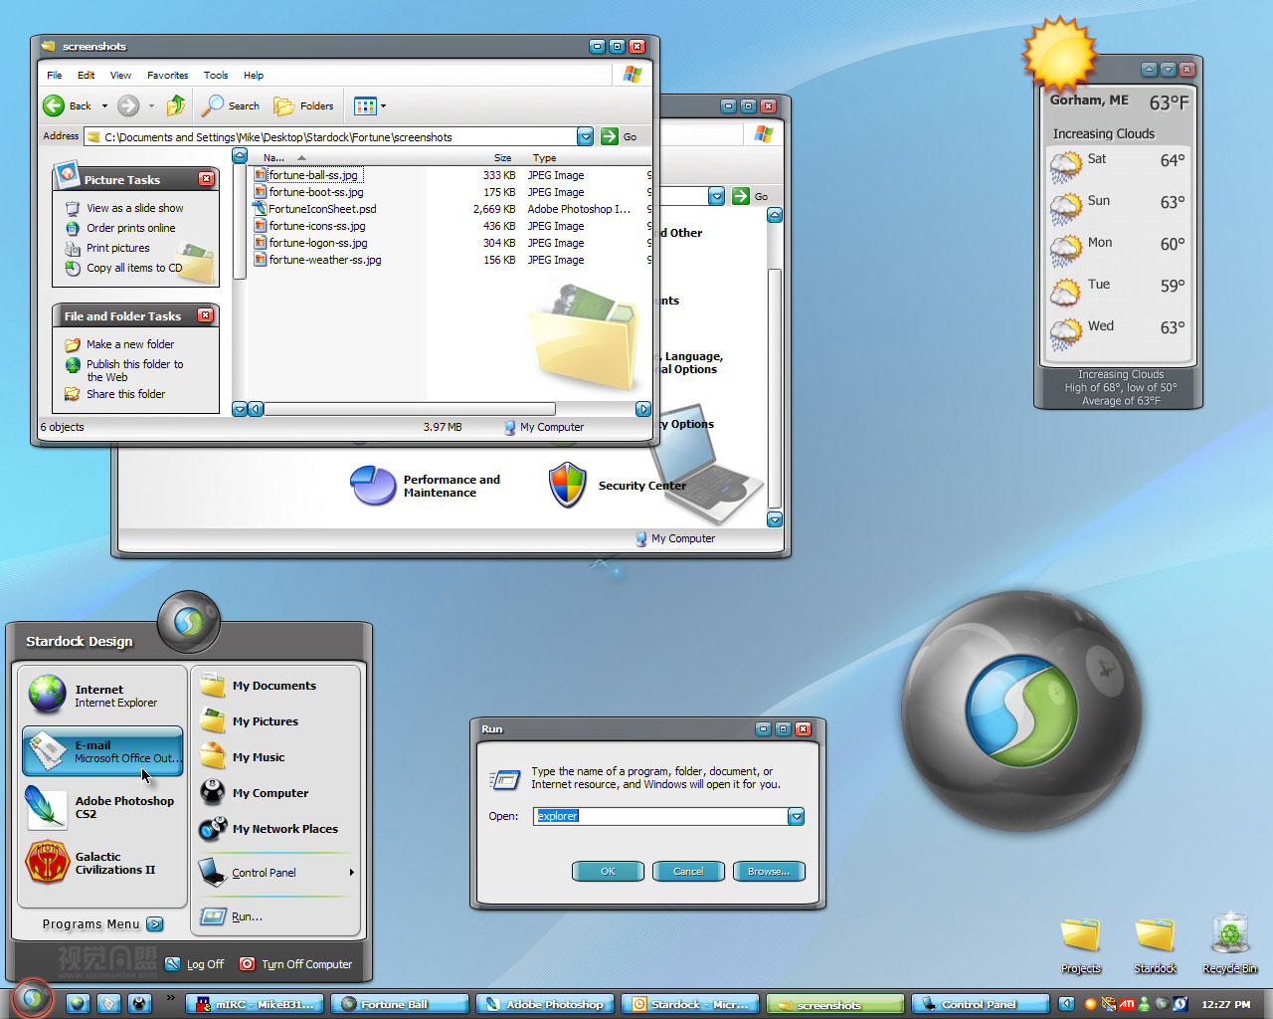Sort by the Size column header
Image resolution: width=1273 pixels, height=1019 pixels.
coord(502,157)
